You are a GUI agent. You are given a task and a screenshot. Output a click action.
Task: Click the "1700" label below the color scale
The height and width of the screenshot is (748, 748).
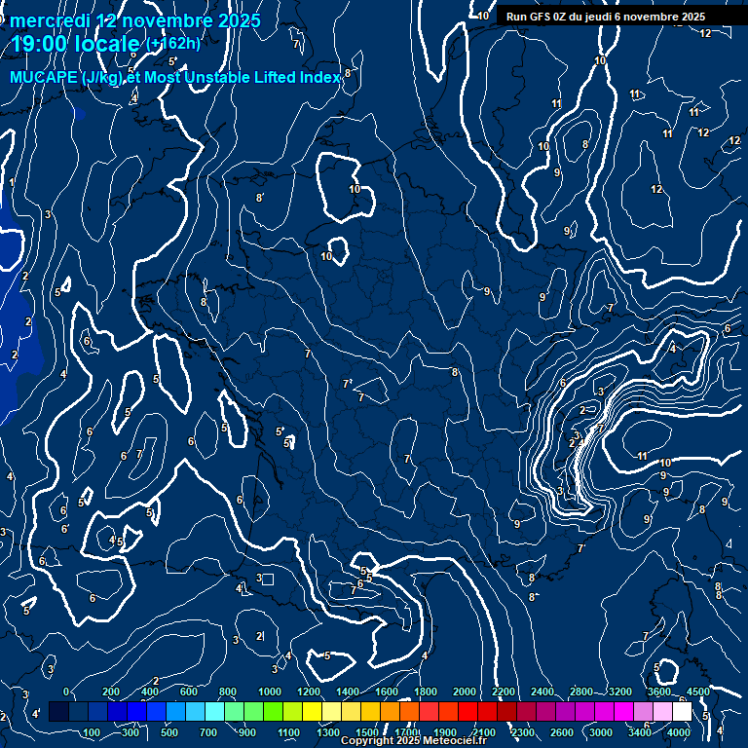click(406, 732)
